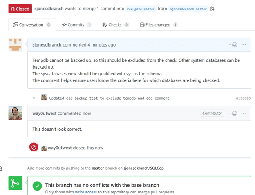This screenshot has height=195, width=255.
Task: Click way0utwest's profile photo avatar
Action: pos(15,113)
